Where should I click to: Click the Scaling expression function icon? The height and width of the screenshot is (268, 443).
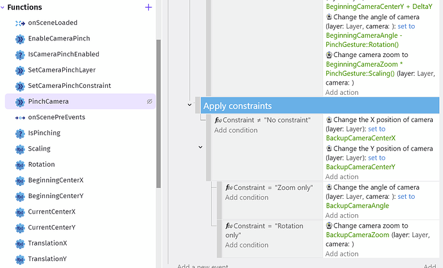(x=20, y=149)
